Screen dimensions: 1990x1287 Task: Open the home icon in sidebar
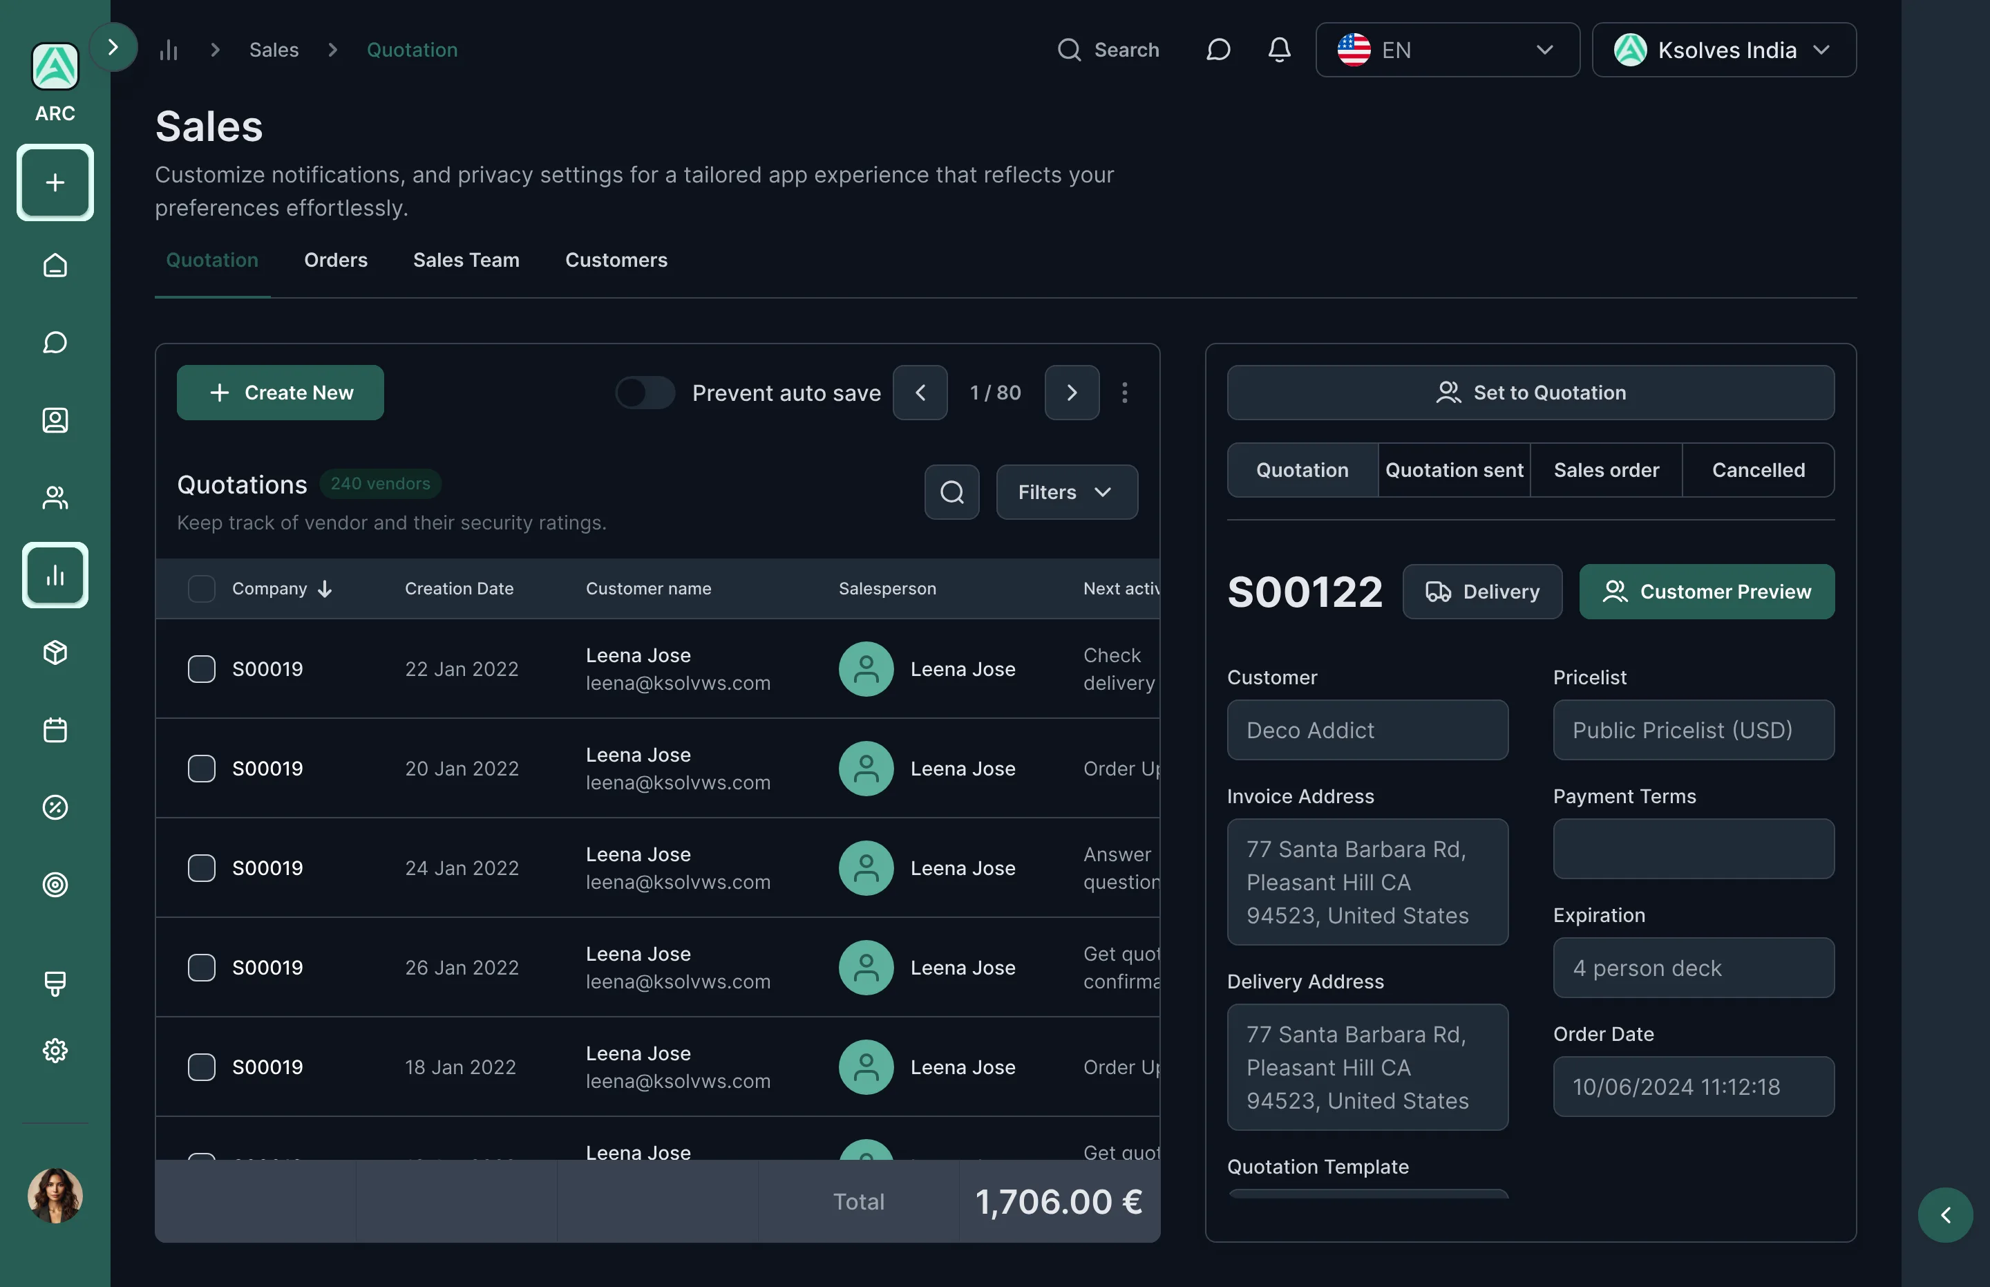(x=55, y=265)
